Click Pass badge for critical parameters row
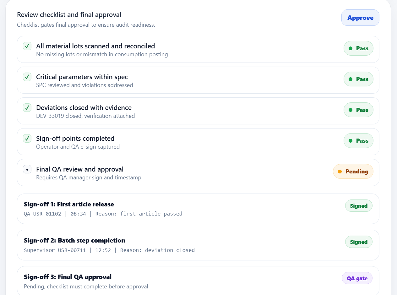The width and height of the screenshot is (397, 295). (x=358, y=79)
